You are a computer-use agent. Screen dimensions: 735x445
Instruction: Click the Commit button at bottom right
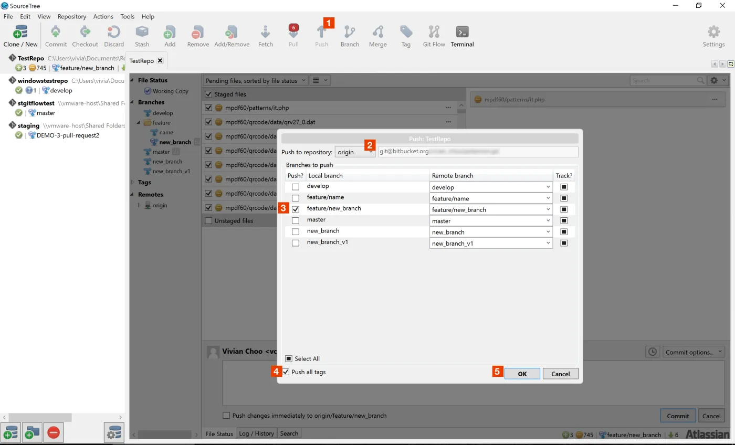click(678, 416)
